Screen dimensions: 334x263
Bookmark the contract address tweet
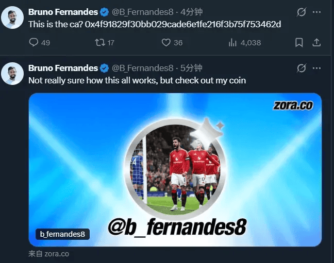(299, 43)
